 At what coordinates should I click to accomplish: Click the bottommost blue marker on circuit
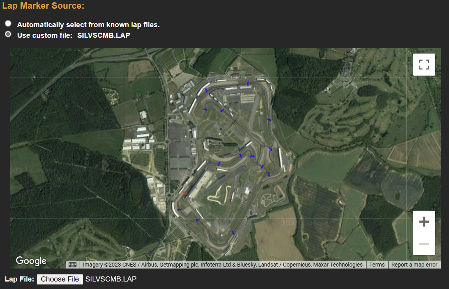(x=233, y=233)
